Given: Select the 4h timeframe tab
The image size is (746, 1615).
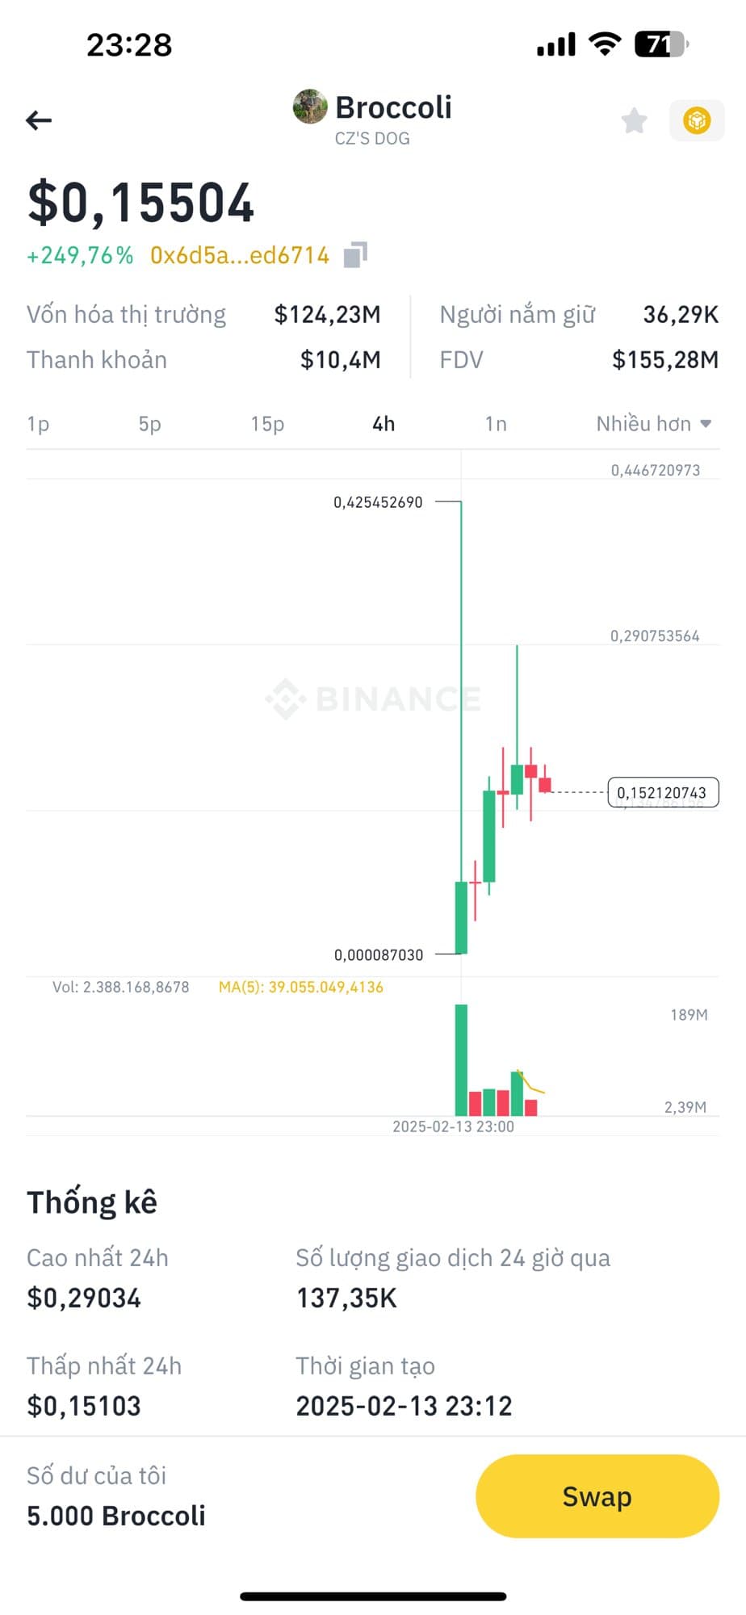Looking at the screenshot, I should point(383,424).
